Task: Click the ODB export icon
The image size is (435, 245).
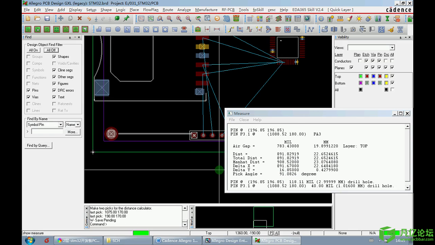Action: pos(324,30)
